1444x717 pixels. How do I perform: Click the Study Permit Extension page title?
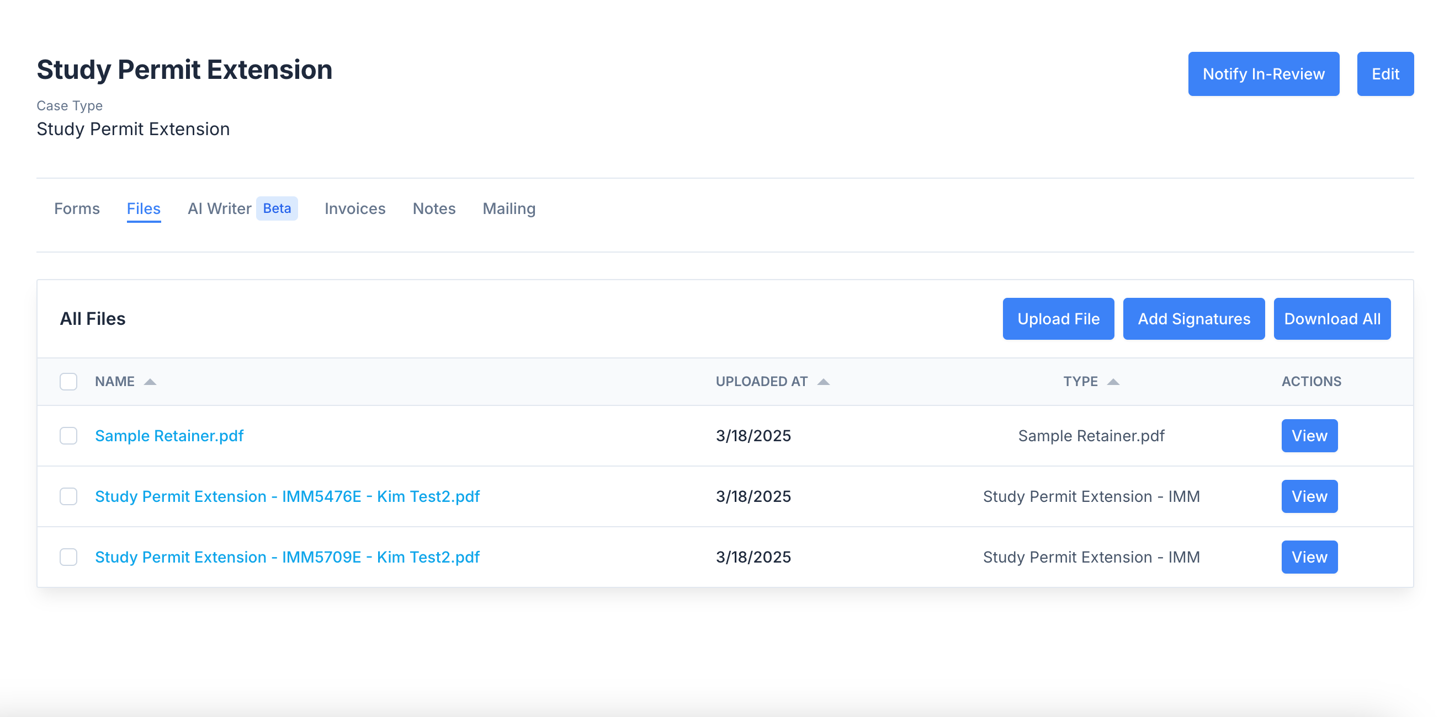pos(184,70)
